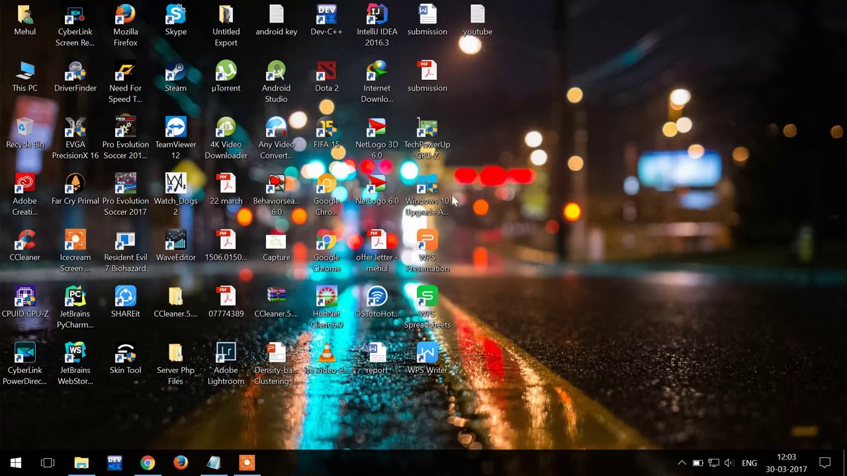Launch WPS Writer shortcut
Screen dimensions: 847x476
[427, 358]
